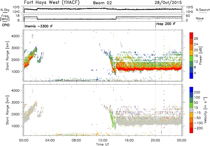Click the red -200 velocity swatch
The image size is (210, 146).
(x=191, y=130)
